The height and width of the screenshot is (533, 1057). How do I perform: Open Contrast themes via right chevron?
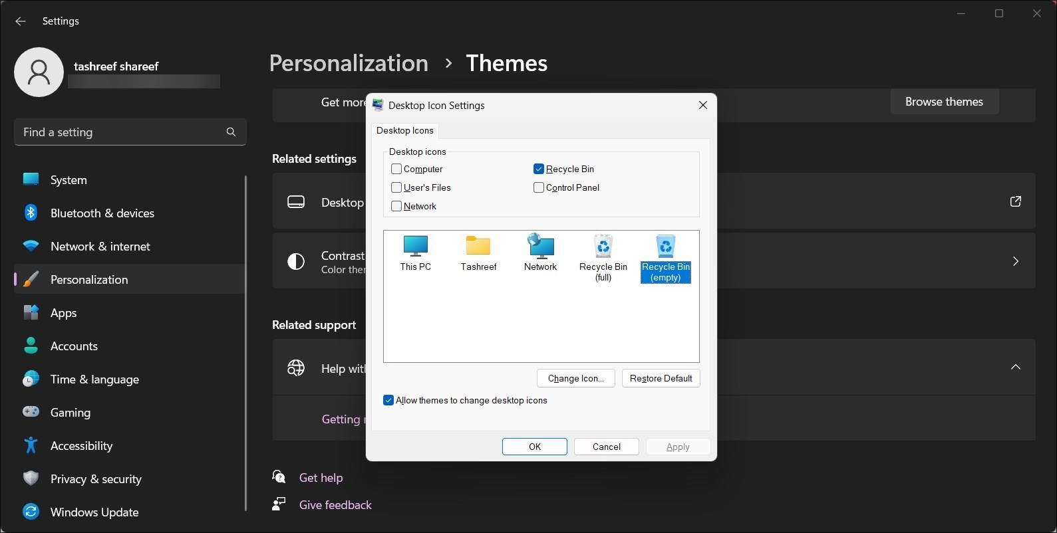click(1015, 261)
